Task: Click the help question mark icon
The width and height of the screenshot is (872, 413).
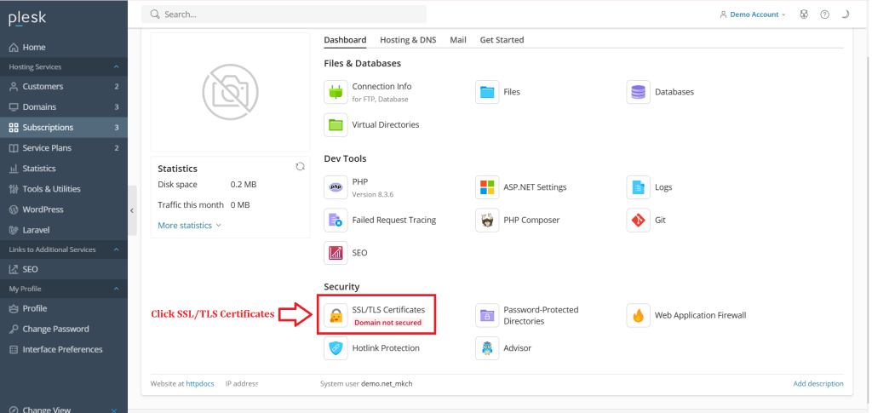Action: 824,14
